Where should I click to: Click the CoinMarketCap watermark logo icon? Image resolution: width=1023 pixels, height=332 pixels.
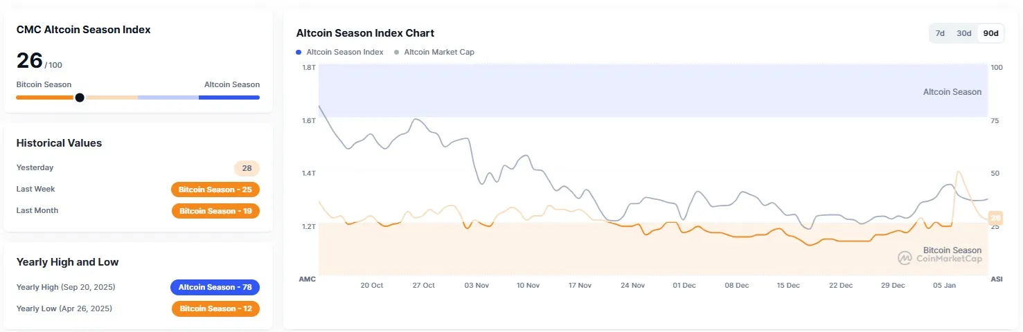pyautogui.click(x=905, y=258)
